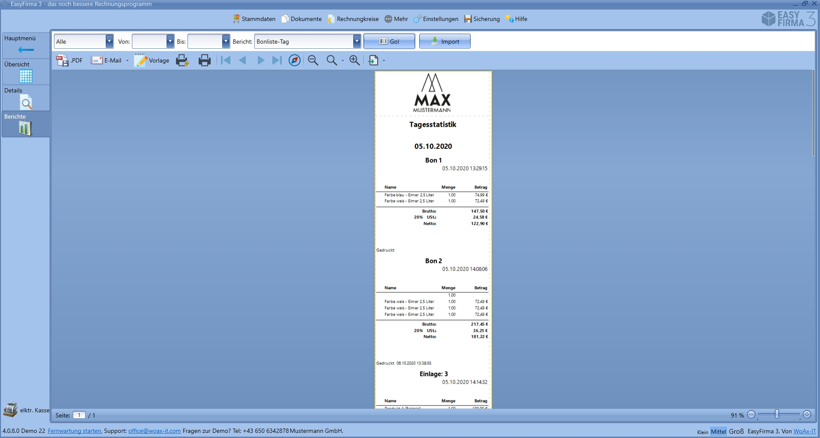
Task: Click the vertical scrollbar of the preview
Action: (x=814, y=113)
